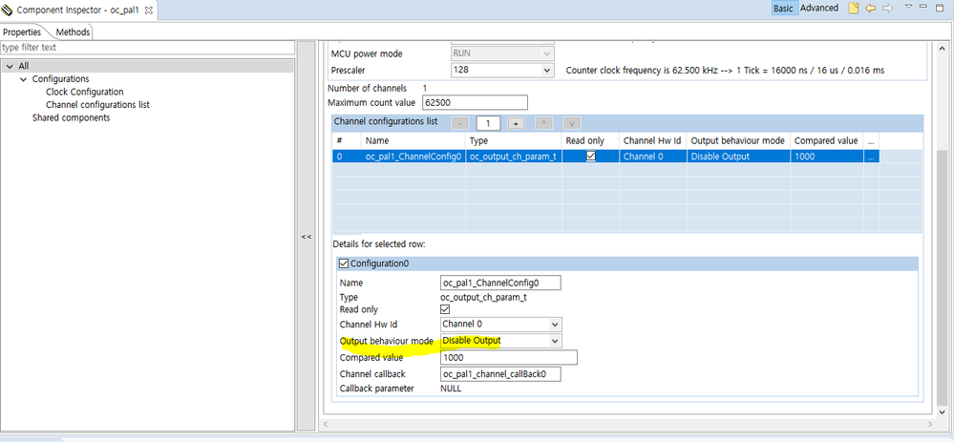
Task: Open the view menu triangle
Action: tap(909, 7)
